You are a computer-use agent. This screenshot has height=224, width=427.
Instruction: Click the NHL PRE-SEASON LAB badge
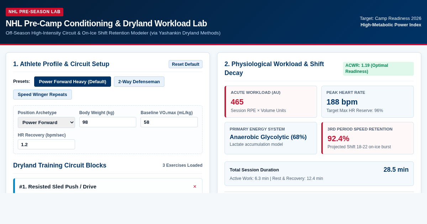[x=35, y=12]
